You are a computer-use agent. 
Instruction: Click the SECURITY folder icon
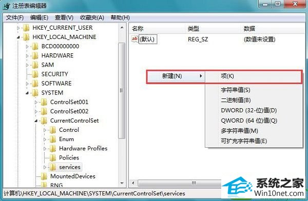click(x=35, y=74)
